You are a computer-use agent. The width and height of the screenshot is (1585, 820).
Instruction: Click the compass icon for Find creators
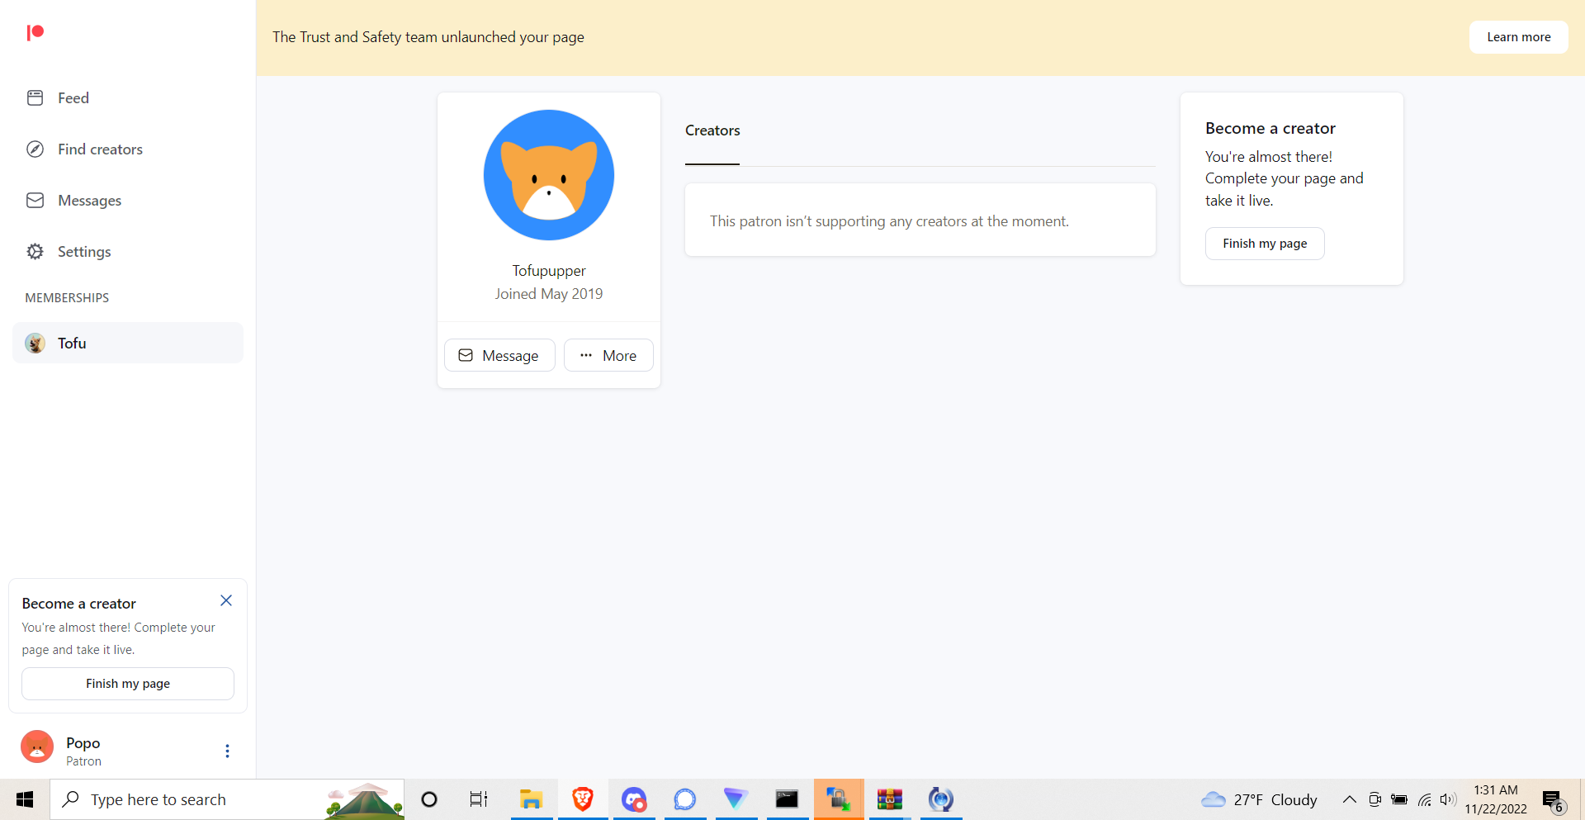click(x=35, y=149)
